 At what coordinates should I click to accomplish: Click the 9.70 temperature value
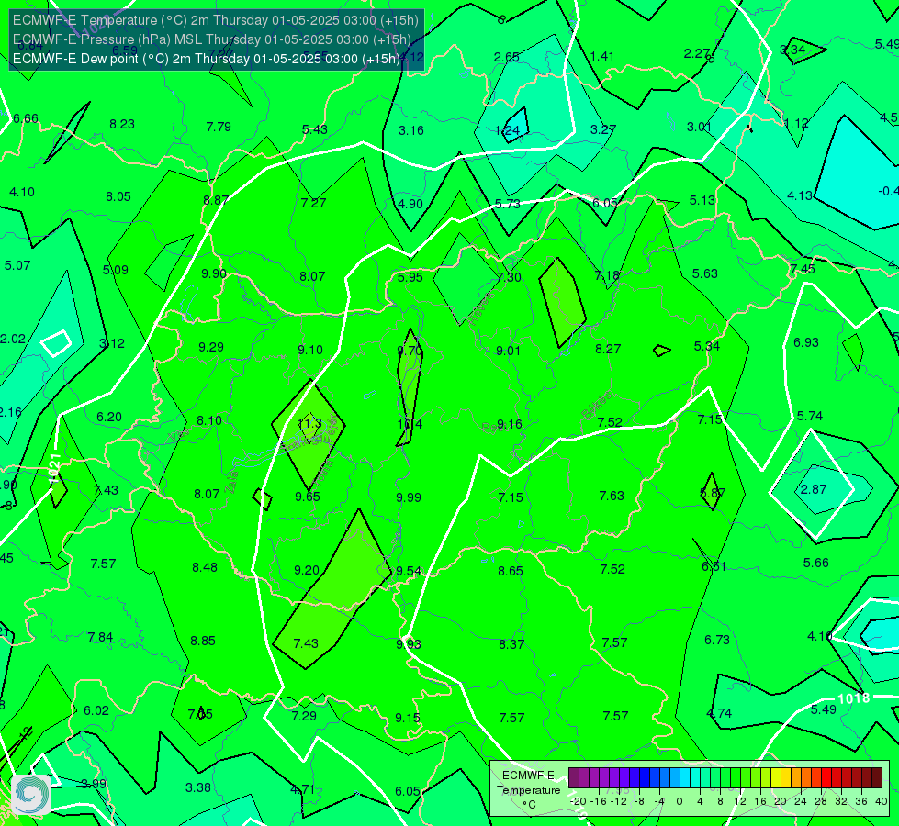coord(410,351)
